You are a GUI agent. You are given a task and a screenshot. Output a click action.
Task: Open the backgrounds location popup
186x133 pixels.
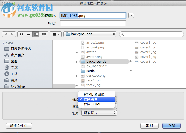90,34
